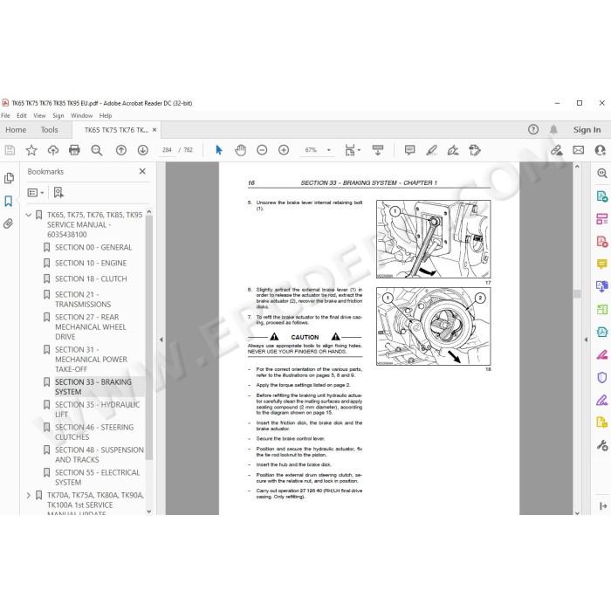The width and height of the screenshot is (611, 611).
Task: Open the More Tools wrench icon
Action: (602, 445)
